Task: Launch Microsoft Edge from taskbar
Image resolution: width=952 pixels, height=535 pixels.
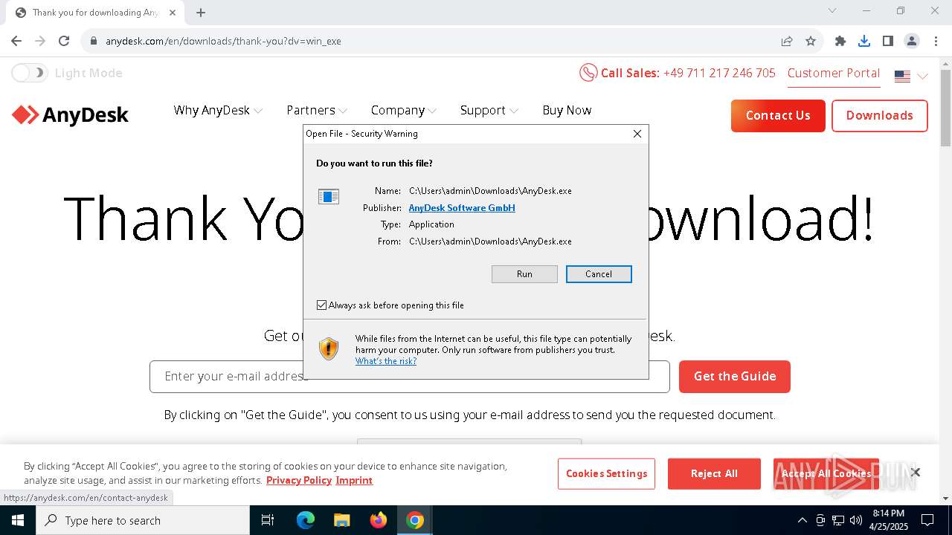Action: click(306, 520)
